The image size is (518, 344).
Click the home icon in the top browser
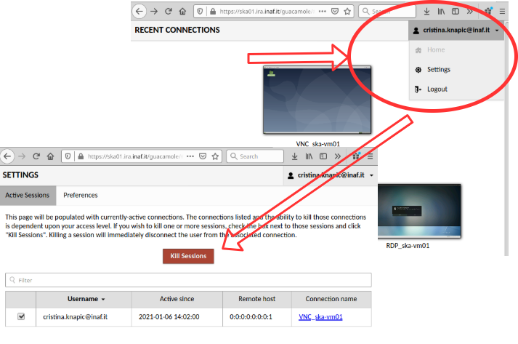pyautogui.click(x=182, y=12)
